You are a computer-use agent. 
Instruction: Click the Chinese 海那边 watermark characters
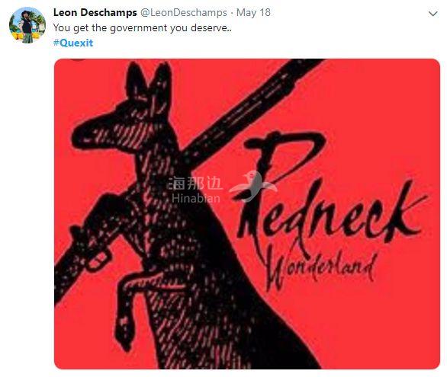point(195,183)
